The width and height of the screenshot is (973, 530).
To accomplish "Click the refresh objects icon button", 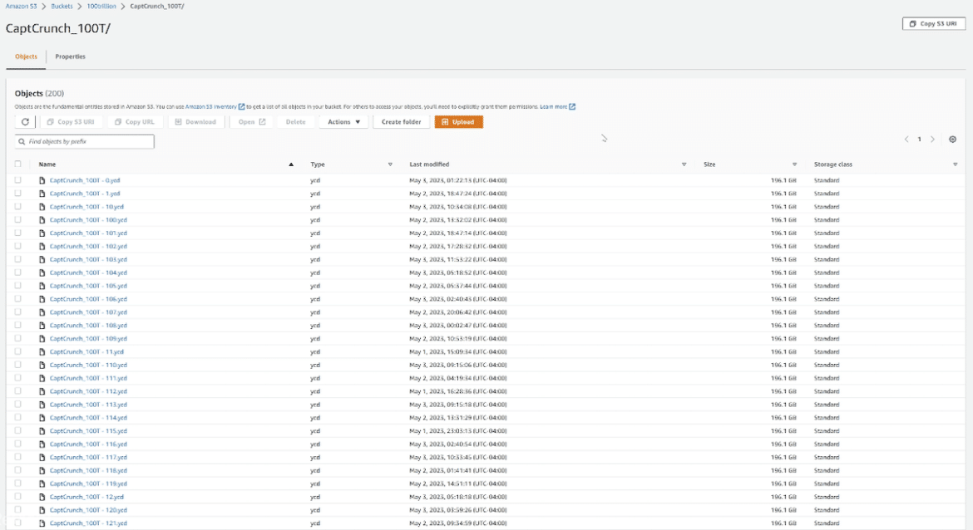I will (25, 122).
